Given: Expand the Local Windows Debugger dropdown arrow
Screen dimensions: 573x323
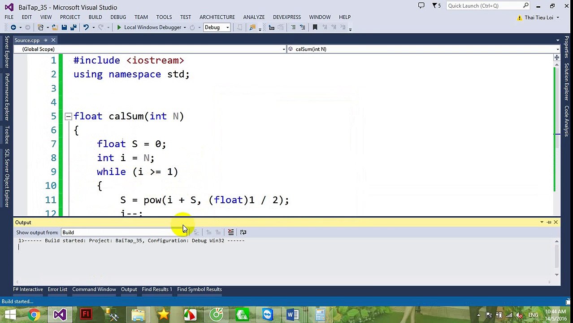Looking at the screenshot, I should (185, 27).
